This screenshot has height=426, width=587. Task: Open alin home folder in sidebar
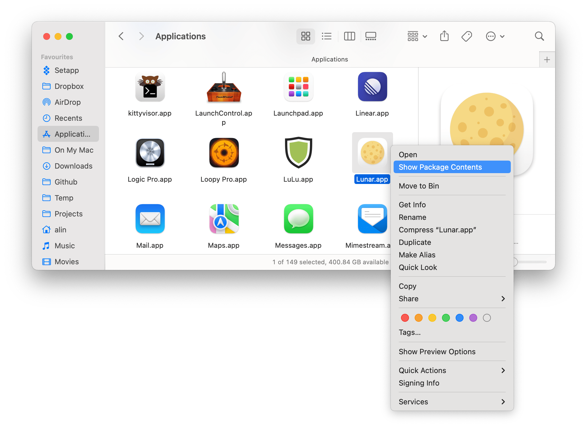(x=68, y=230)
